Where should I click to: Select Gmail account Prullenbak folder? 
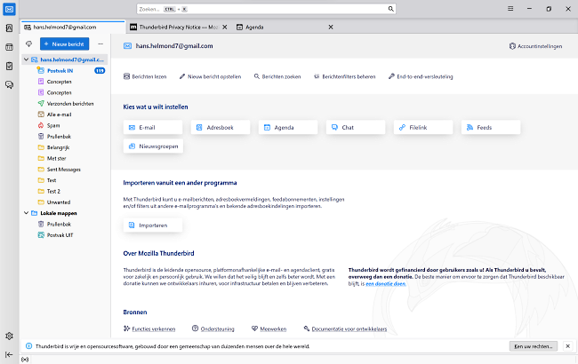(65, 137)
